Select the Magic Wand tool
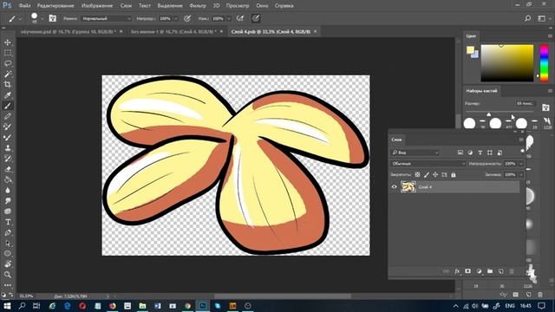Viewport: 555px width, 312px height. (8, 74)
